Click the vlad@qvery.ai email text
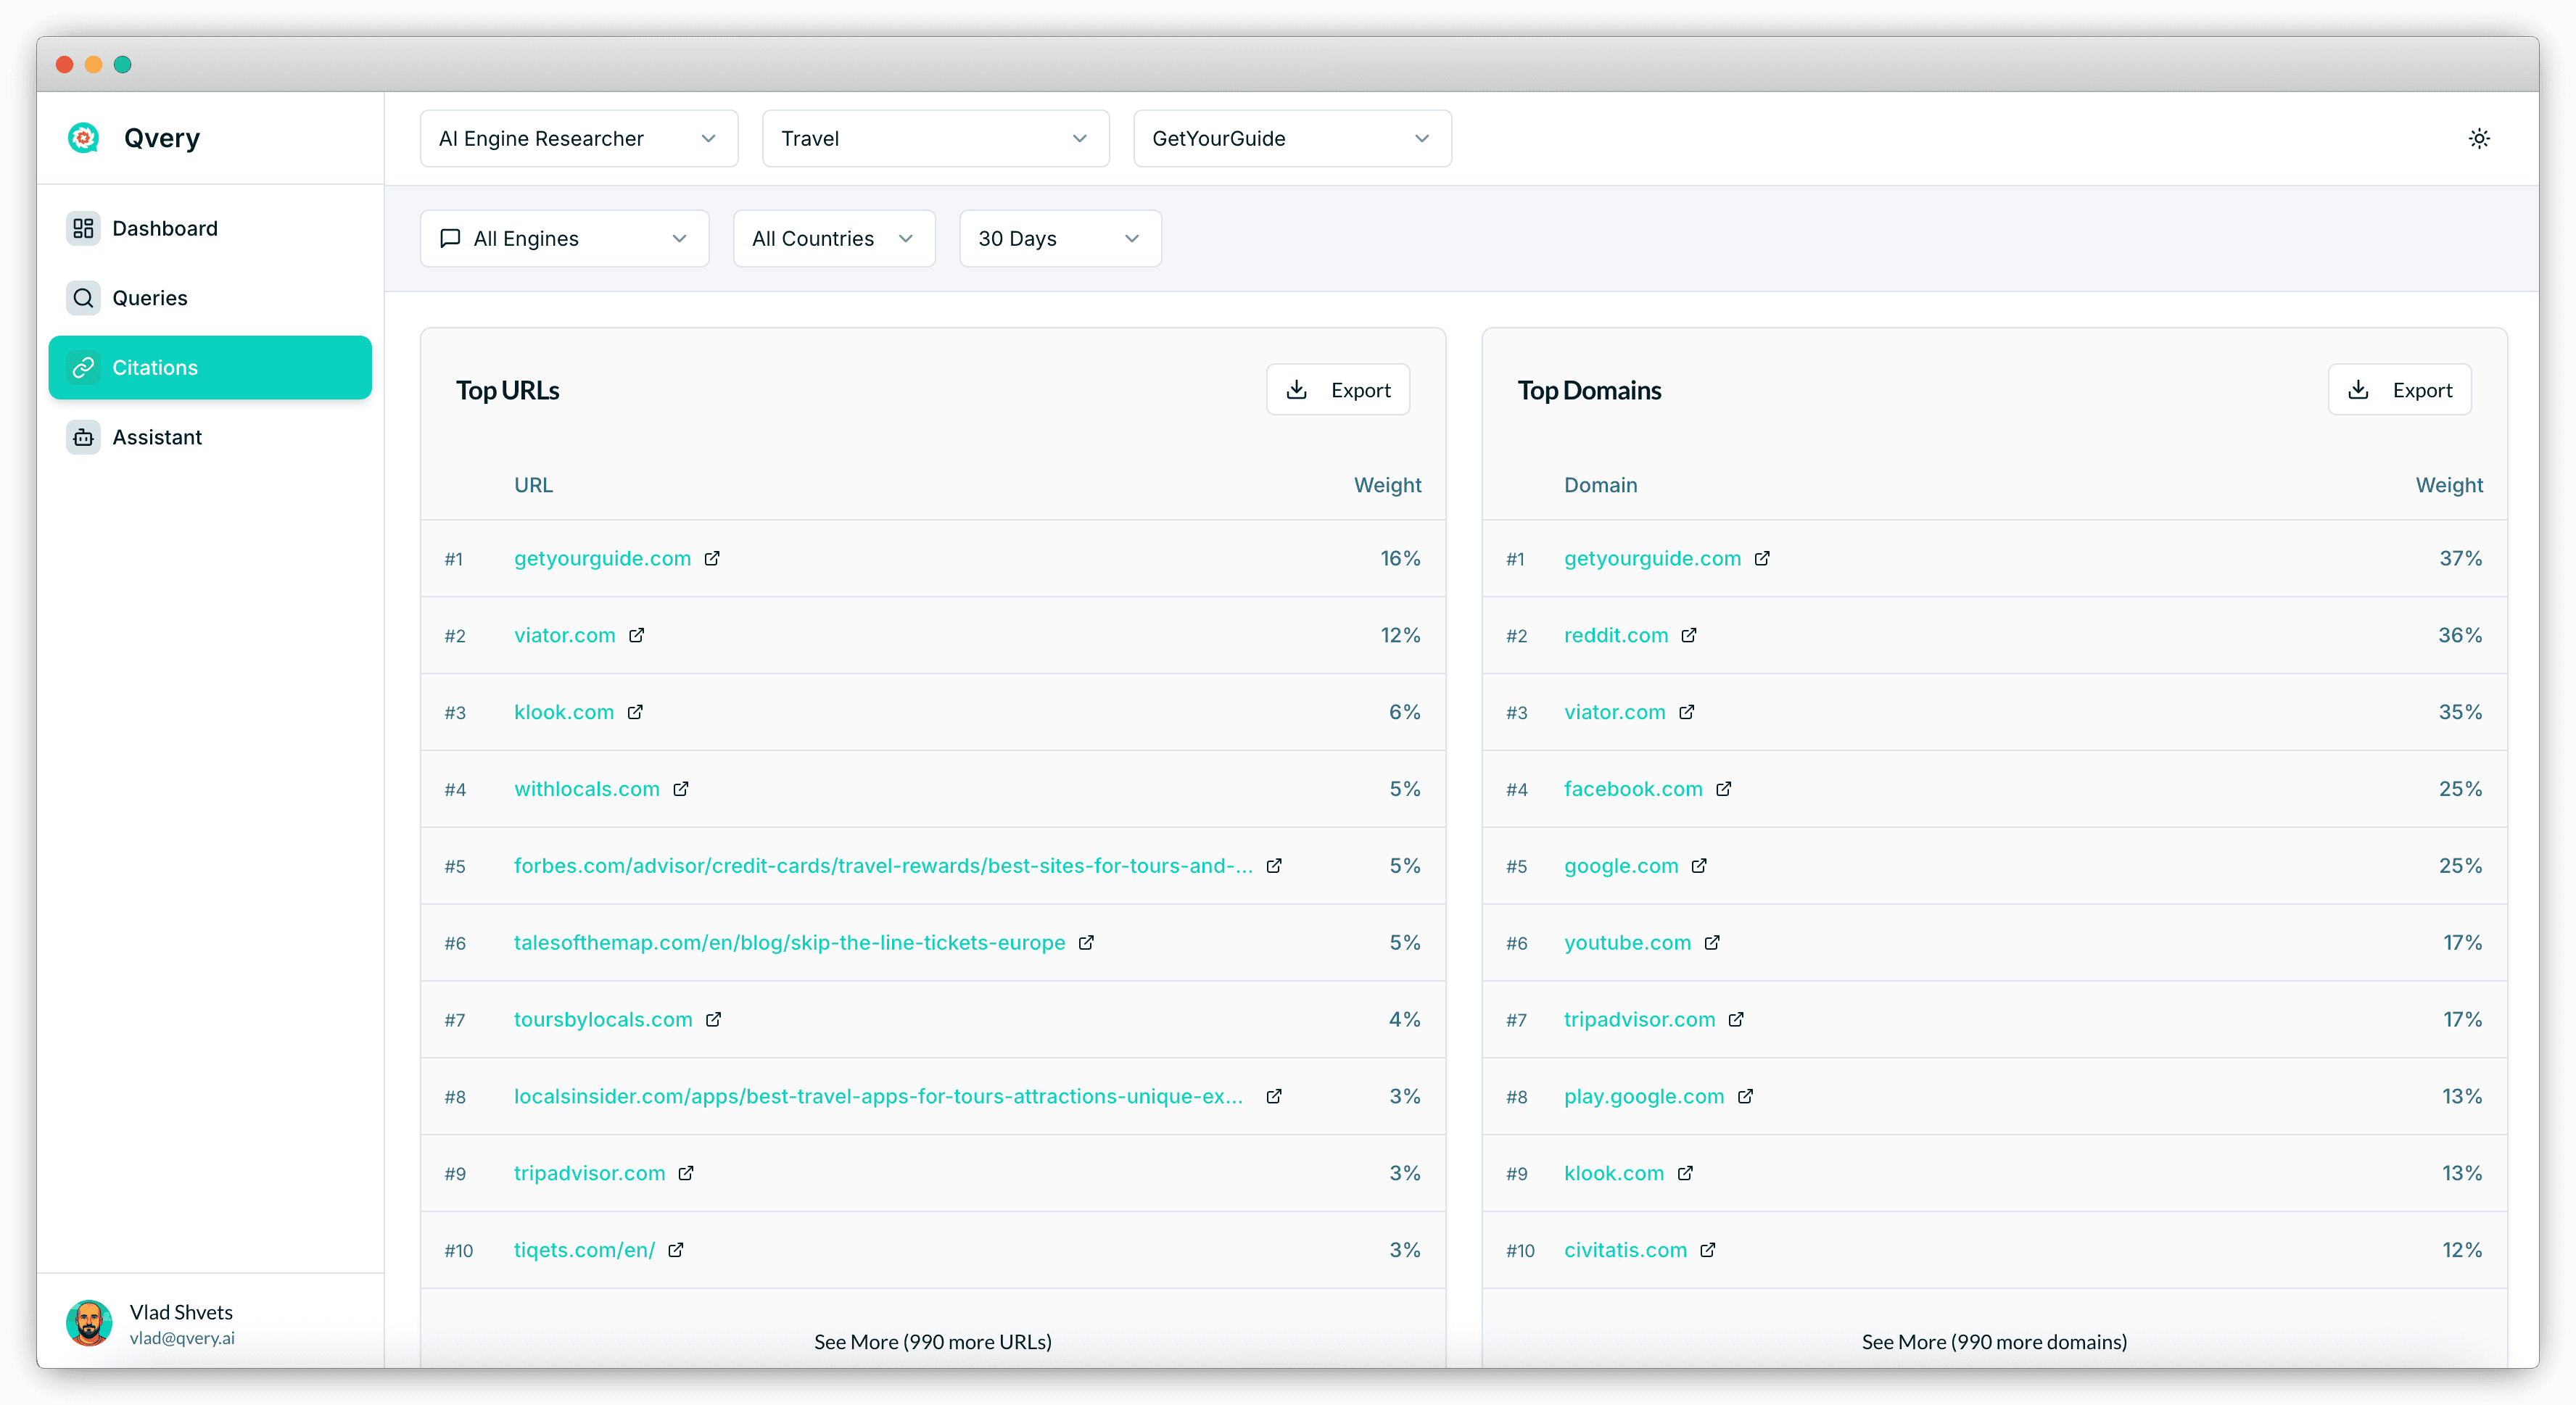 coord(182,1338)
